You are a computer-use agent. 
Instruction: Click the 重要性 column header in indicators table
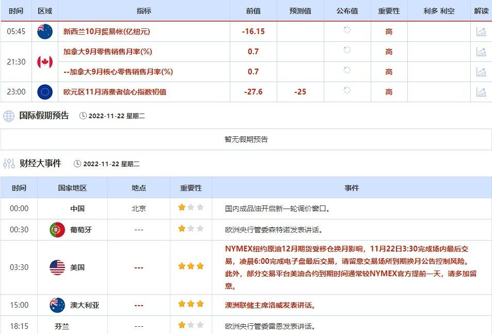point(389,11)
